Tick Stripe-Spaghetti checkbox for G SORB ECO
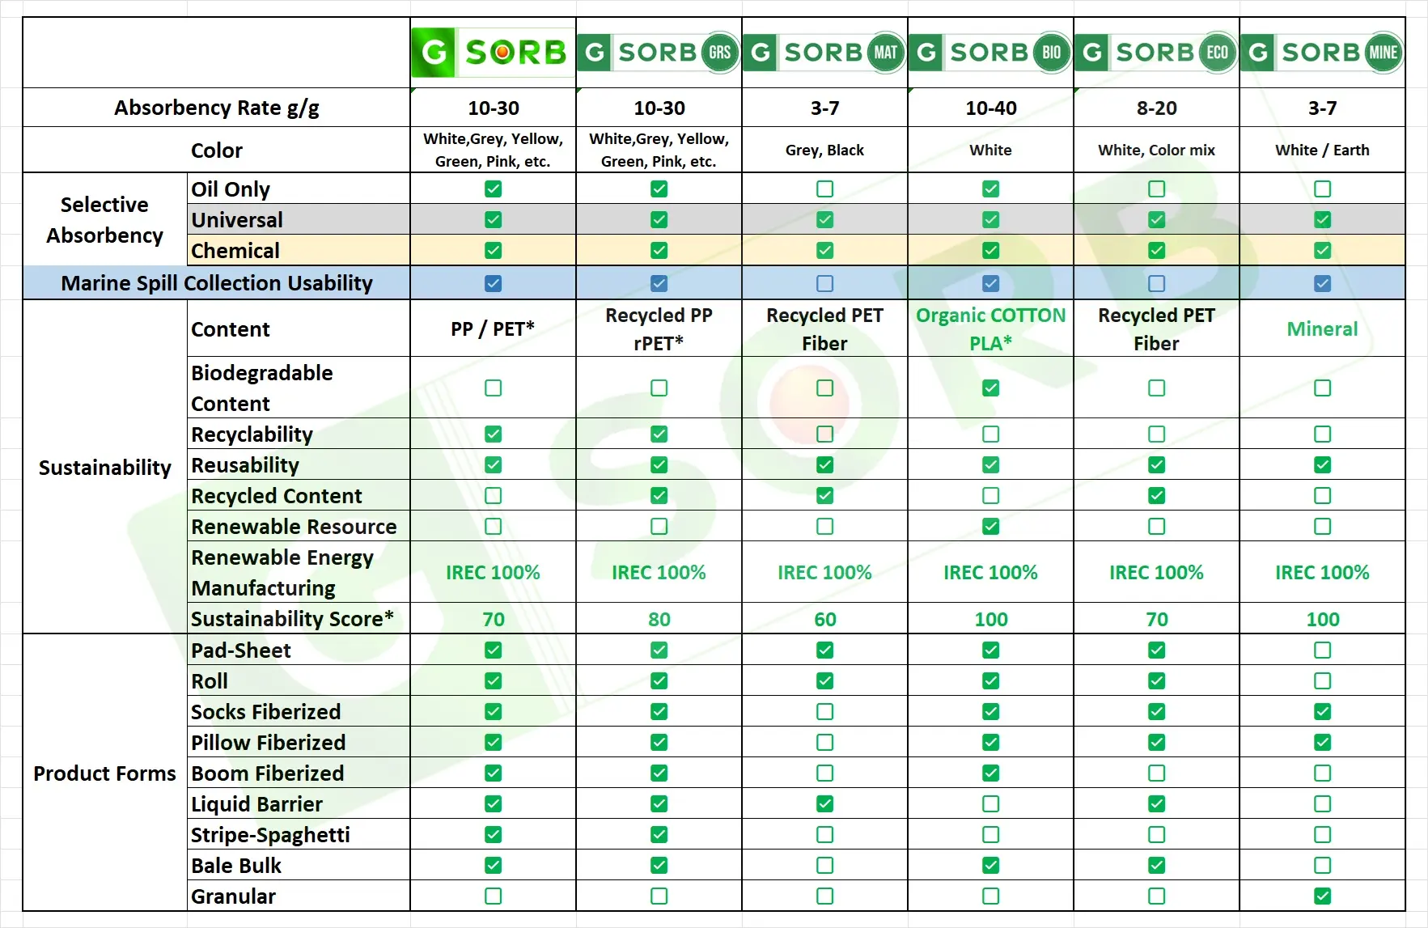Screen dimensions: 1428x928 tap(1156, 835)
